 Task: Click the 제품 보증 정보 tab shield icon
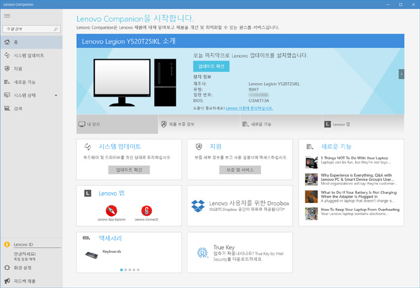point(164,124)
